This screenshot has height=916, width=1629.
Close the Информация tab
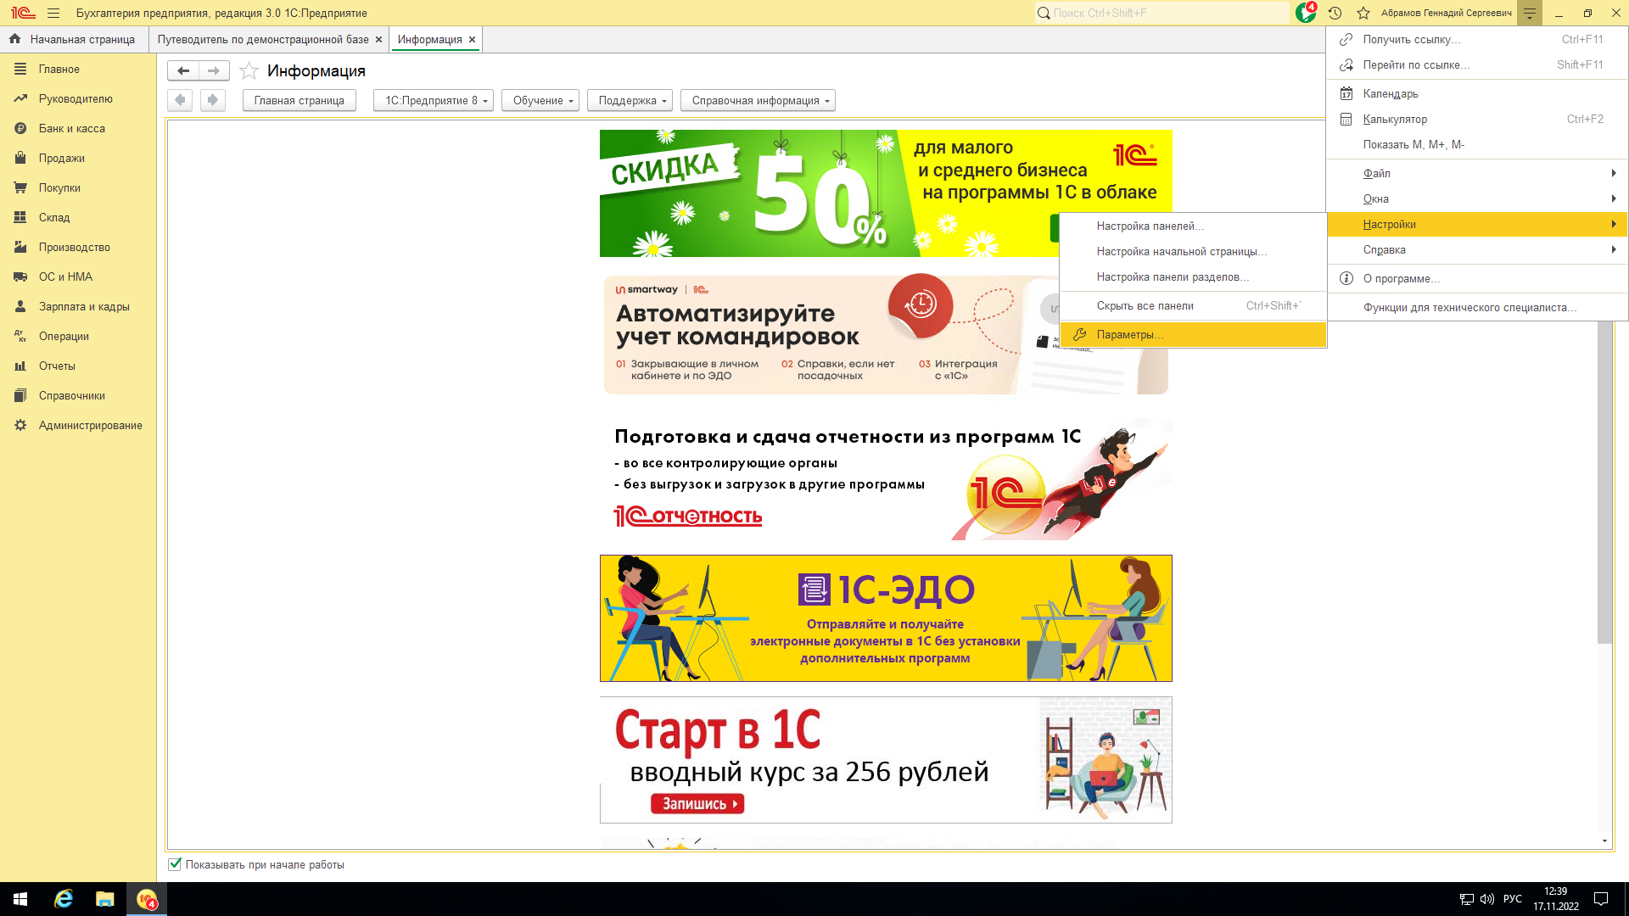(472, 40)
